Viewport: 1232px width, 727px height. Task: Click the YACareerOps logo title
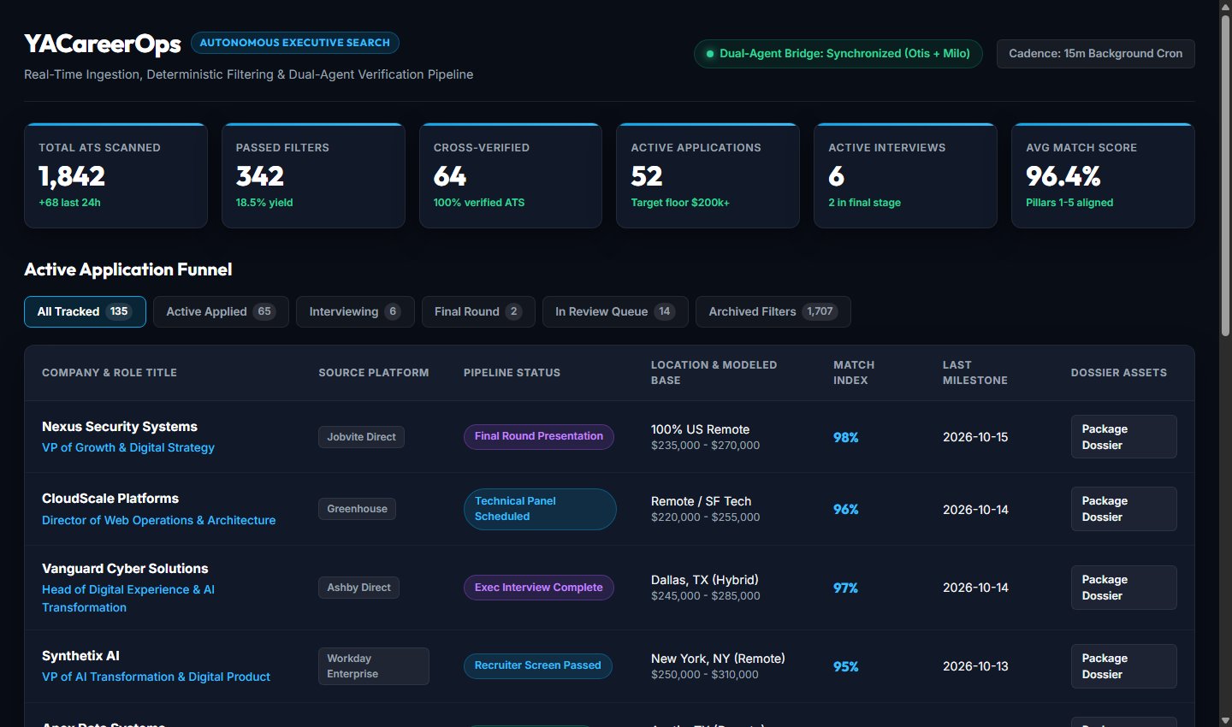103,44
